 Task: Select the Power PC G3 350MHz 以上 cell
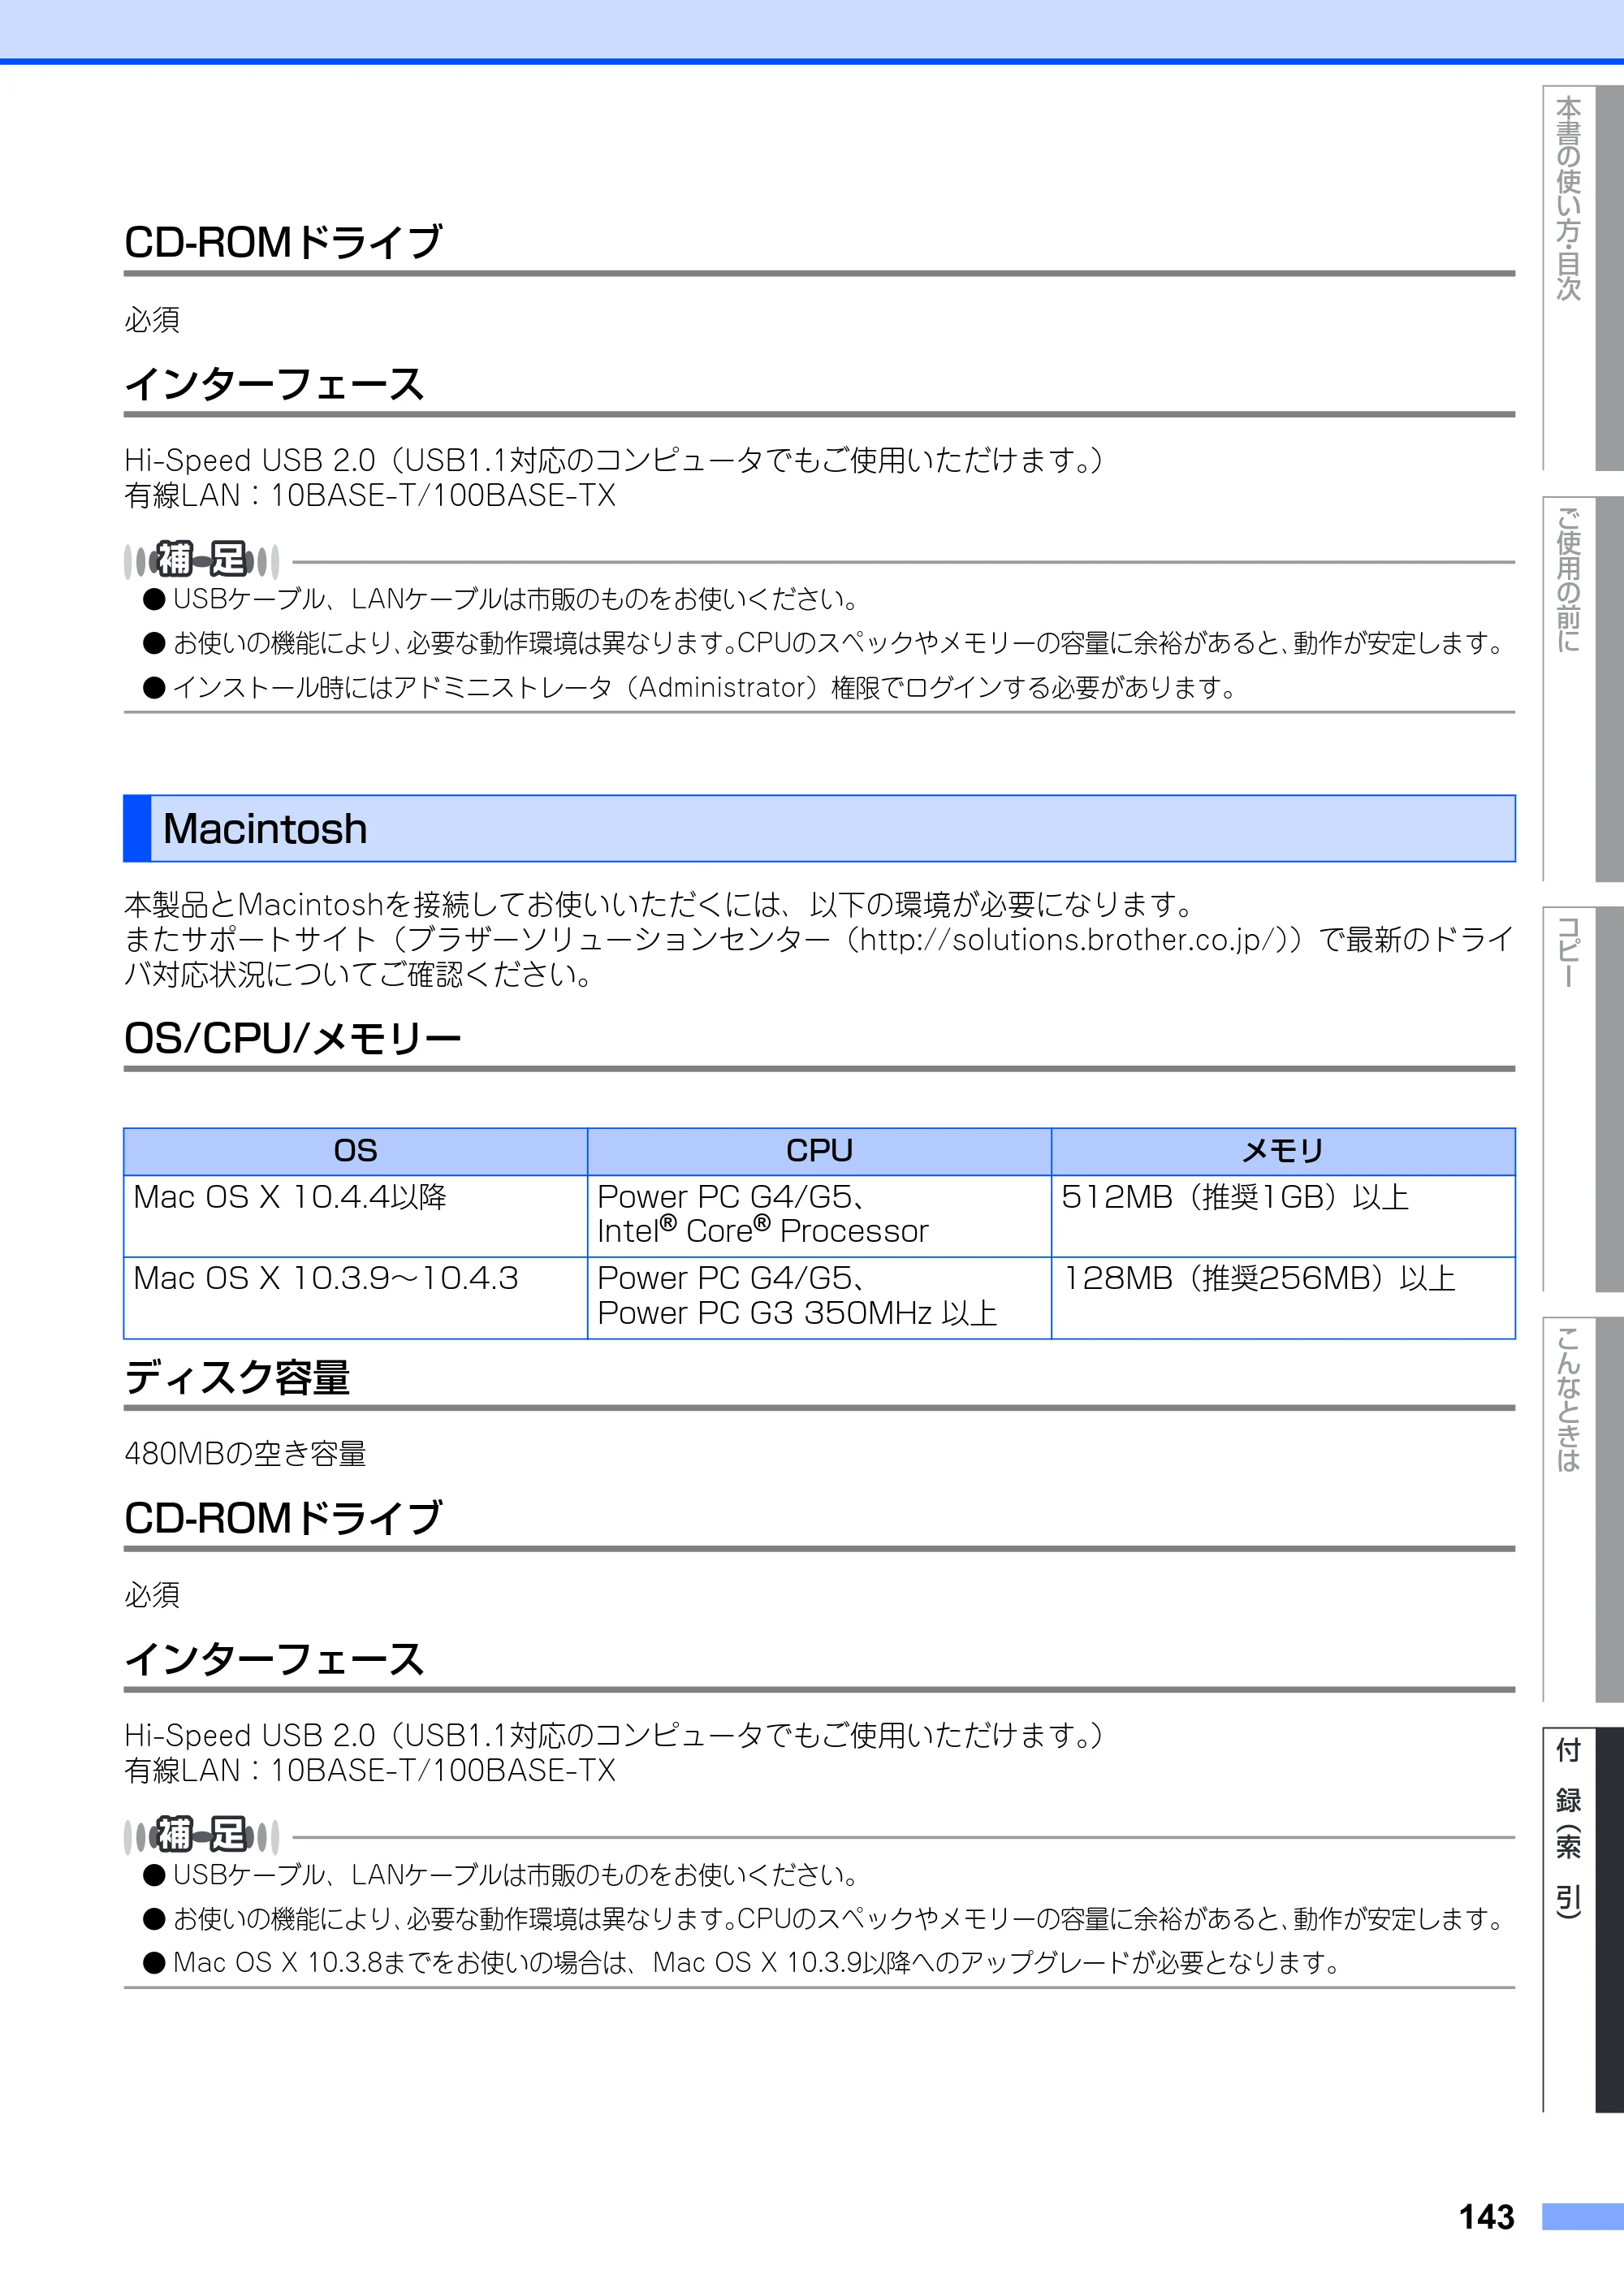819,1298
